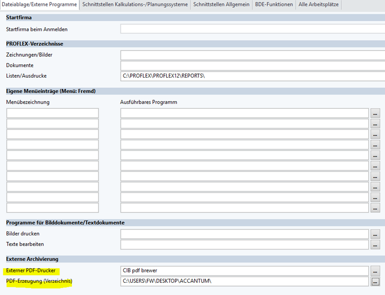This screenshot has width=385, height=295.
Task: Click the Zeichnungen/Bilder directory field
Action: pyautogui.click(x=252, y=55)
